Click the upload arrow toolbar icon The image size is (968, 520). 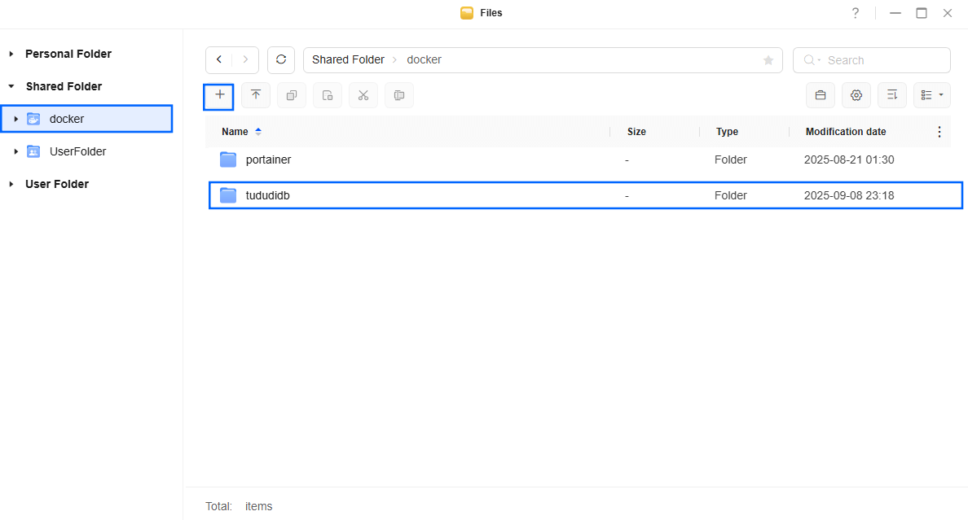[256, 95]
